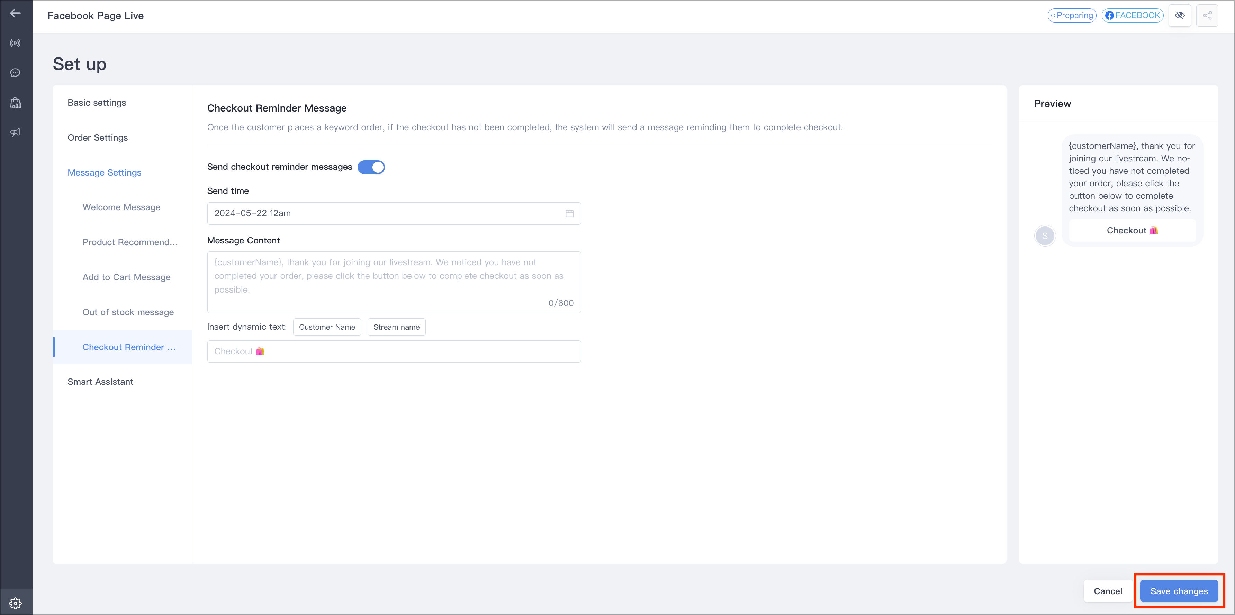Select Add to Cart Message item
This screenshot has width=1235, height=615.
point(127,277)
